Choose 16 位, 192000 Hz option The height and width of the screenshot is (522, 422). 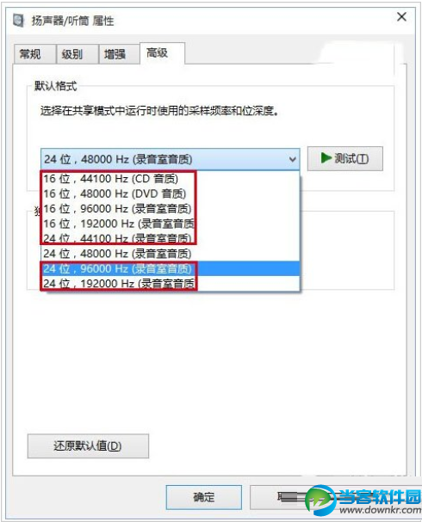point(170,224)
